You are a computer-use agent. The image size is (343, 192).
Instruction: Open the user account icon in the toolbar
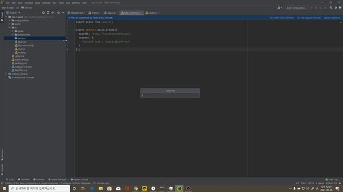pos(280,7)
